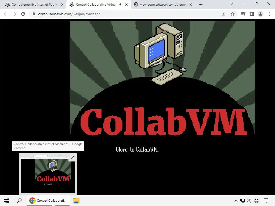Viewport: 275px width, 206px height.
Task: Go back to the previous page
Action: pos(6,14)
